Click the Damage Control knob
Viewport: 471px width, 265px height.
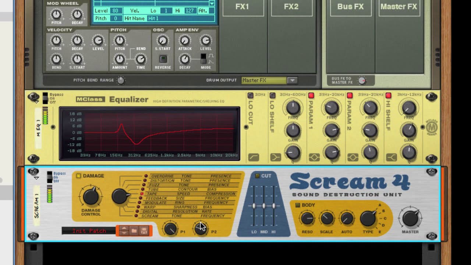tap(91, 197)
